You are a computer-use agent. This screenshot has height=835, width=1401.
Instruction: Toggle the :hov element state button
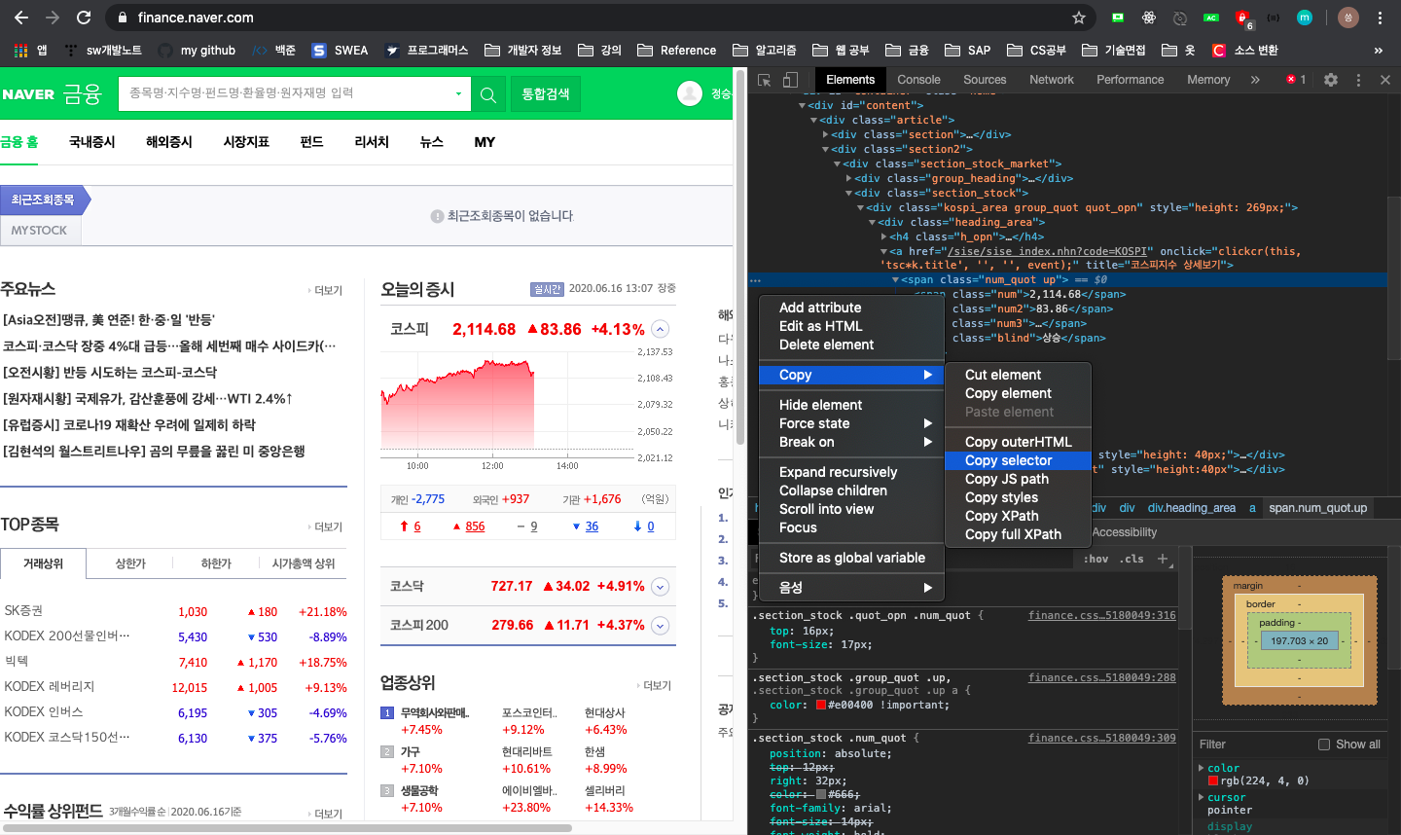[1096, 559]
